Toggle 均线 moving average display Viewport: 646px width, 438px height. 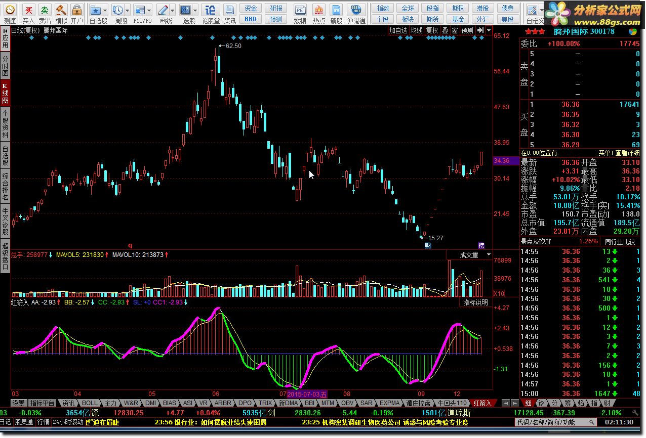417,30
